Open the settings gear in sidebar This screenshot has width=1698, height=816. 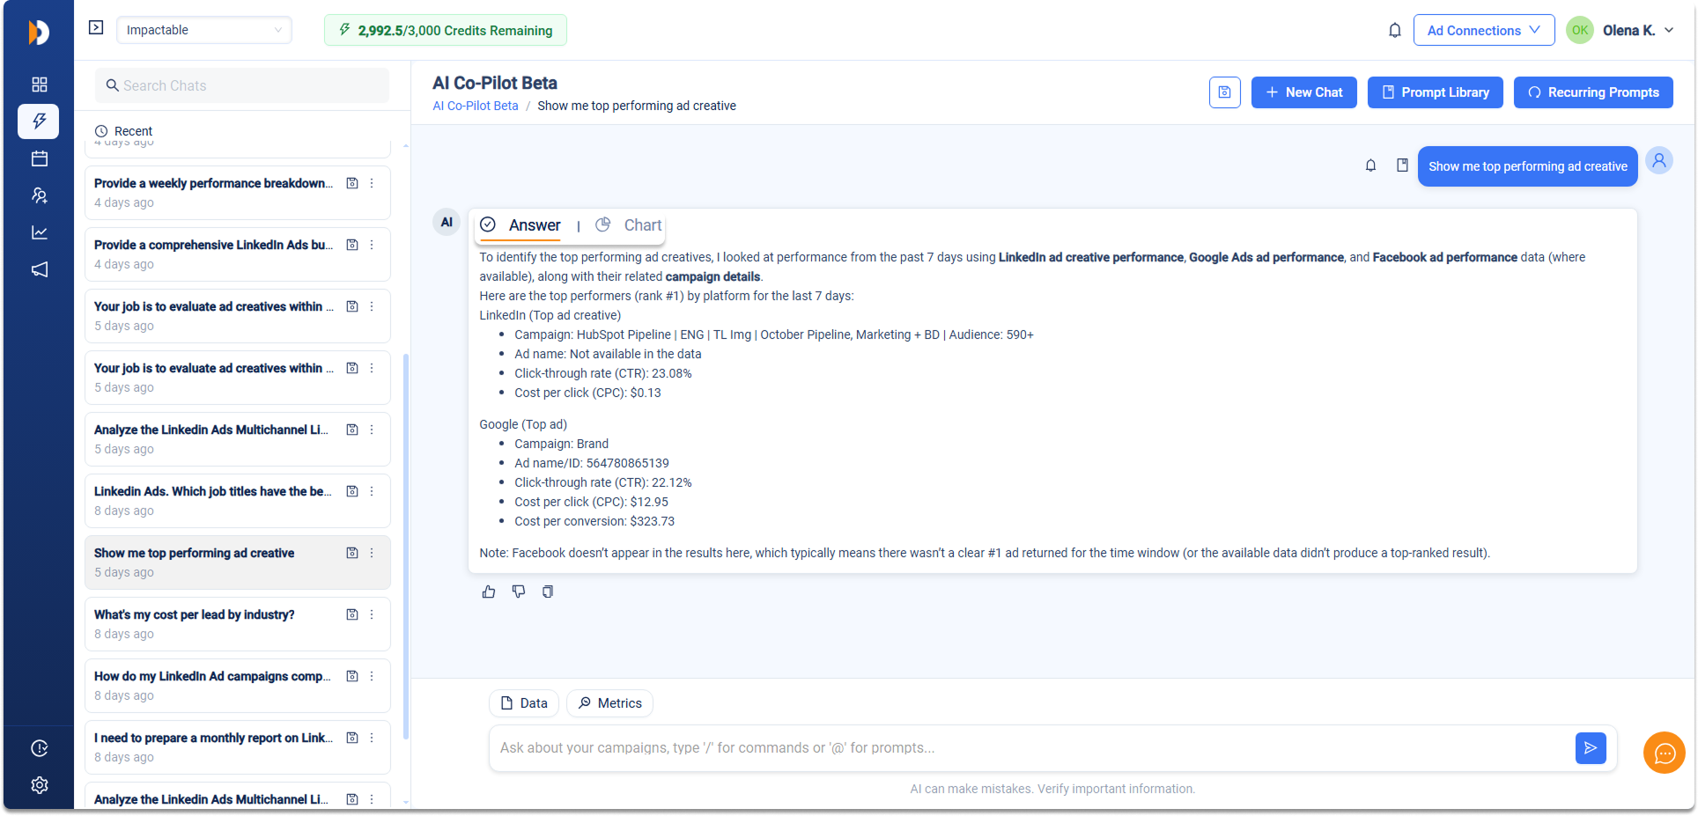click(39, 785)
